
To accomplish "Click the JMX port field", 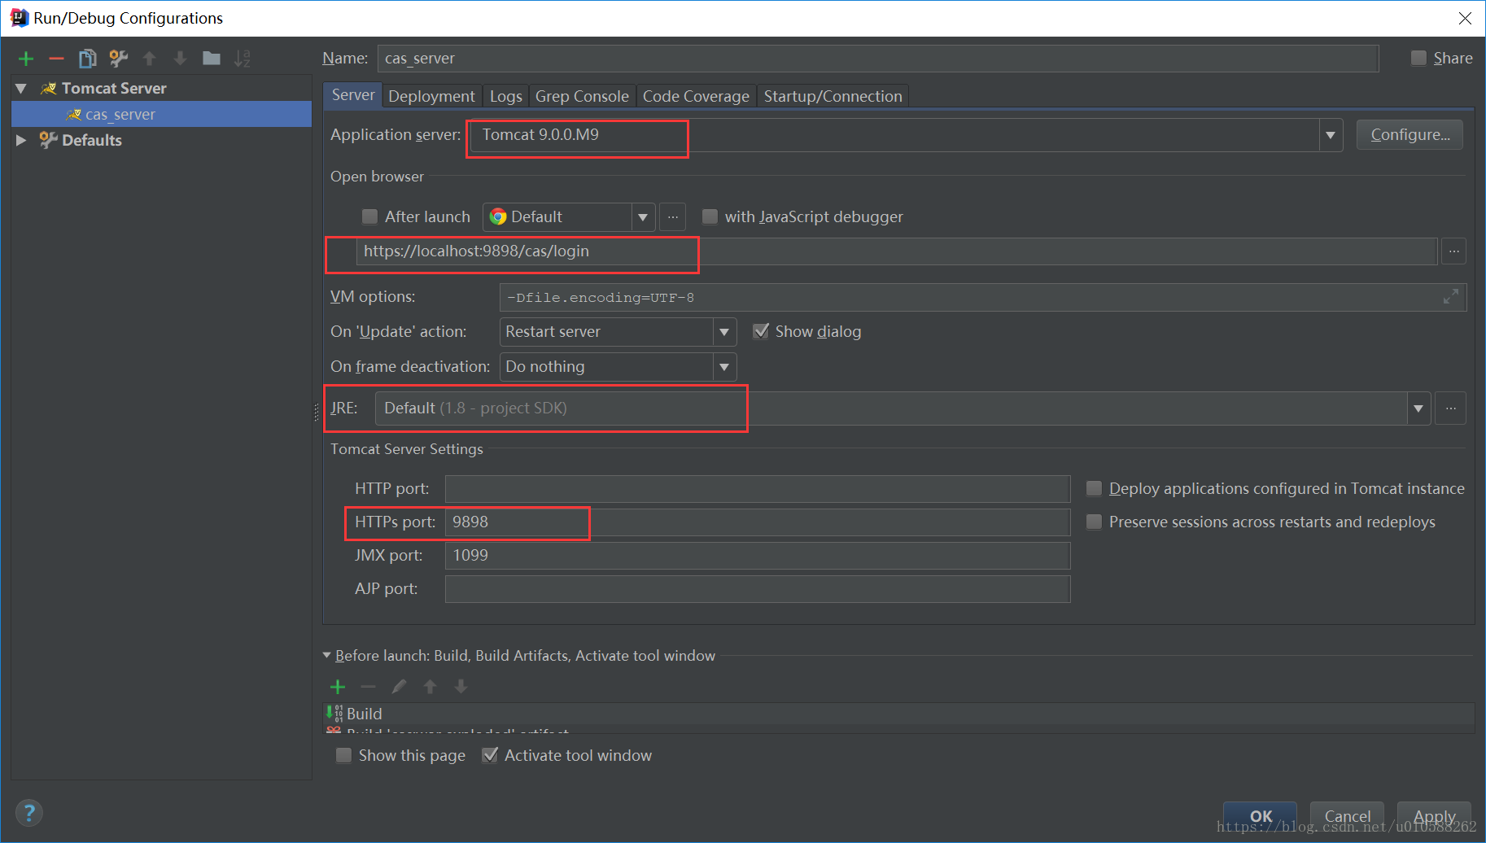I will pyautogui.click(x=757, y=555).
